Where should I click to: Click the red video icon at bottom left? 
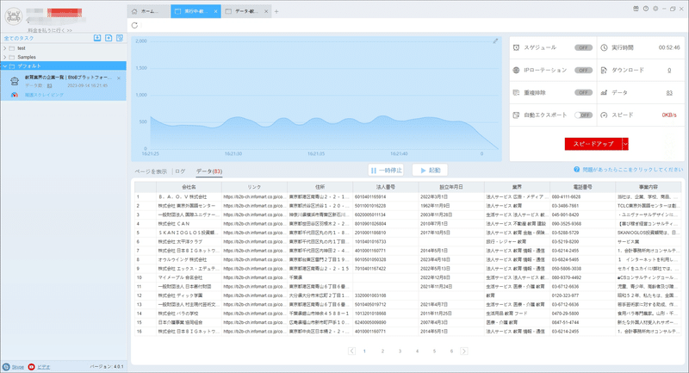31,367
